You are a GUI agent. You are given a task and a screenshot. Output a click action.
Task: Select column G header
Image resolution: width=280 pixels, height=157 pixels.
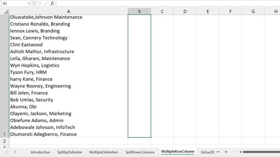[253, 11]
